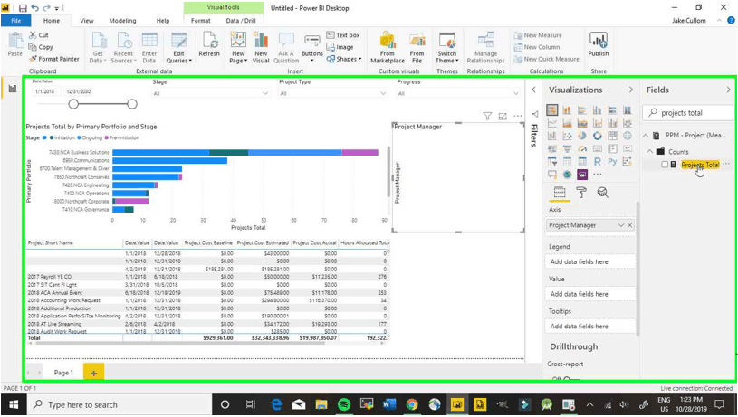738x417 pixels.
Task: Select the Waterfall chart visualization
Action: pos(552,136)
